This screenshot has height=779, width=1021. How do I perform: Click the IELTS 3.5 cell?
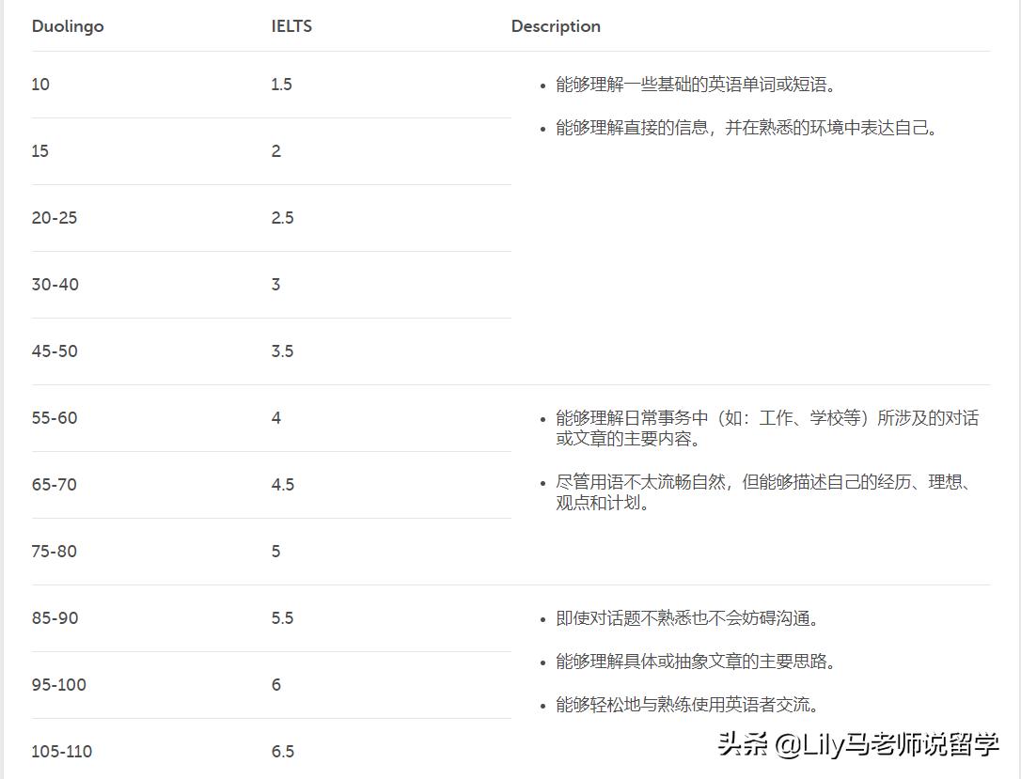pyautogui.click(x=282, y=351)
